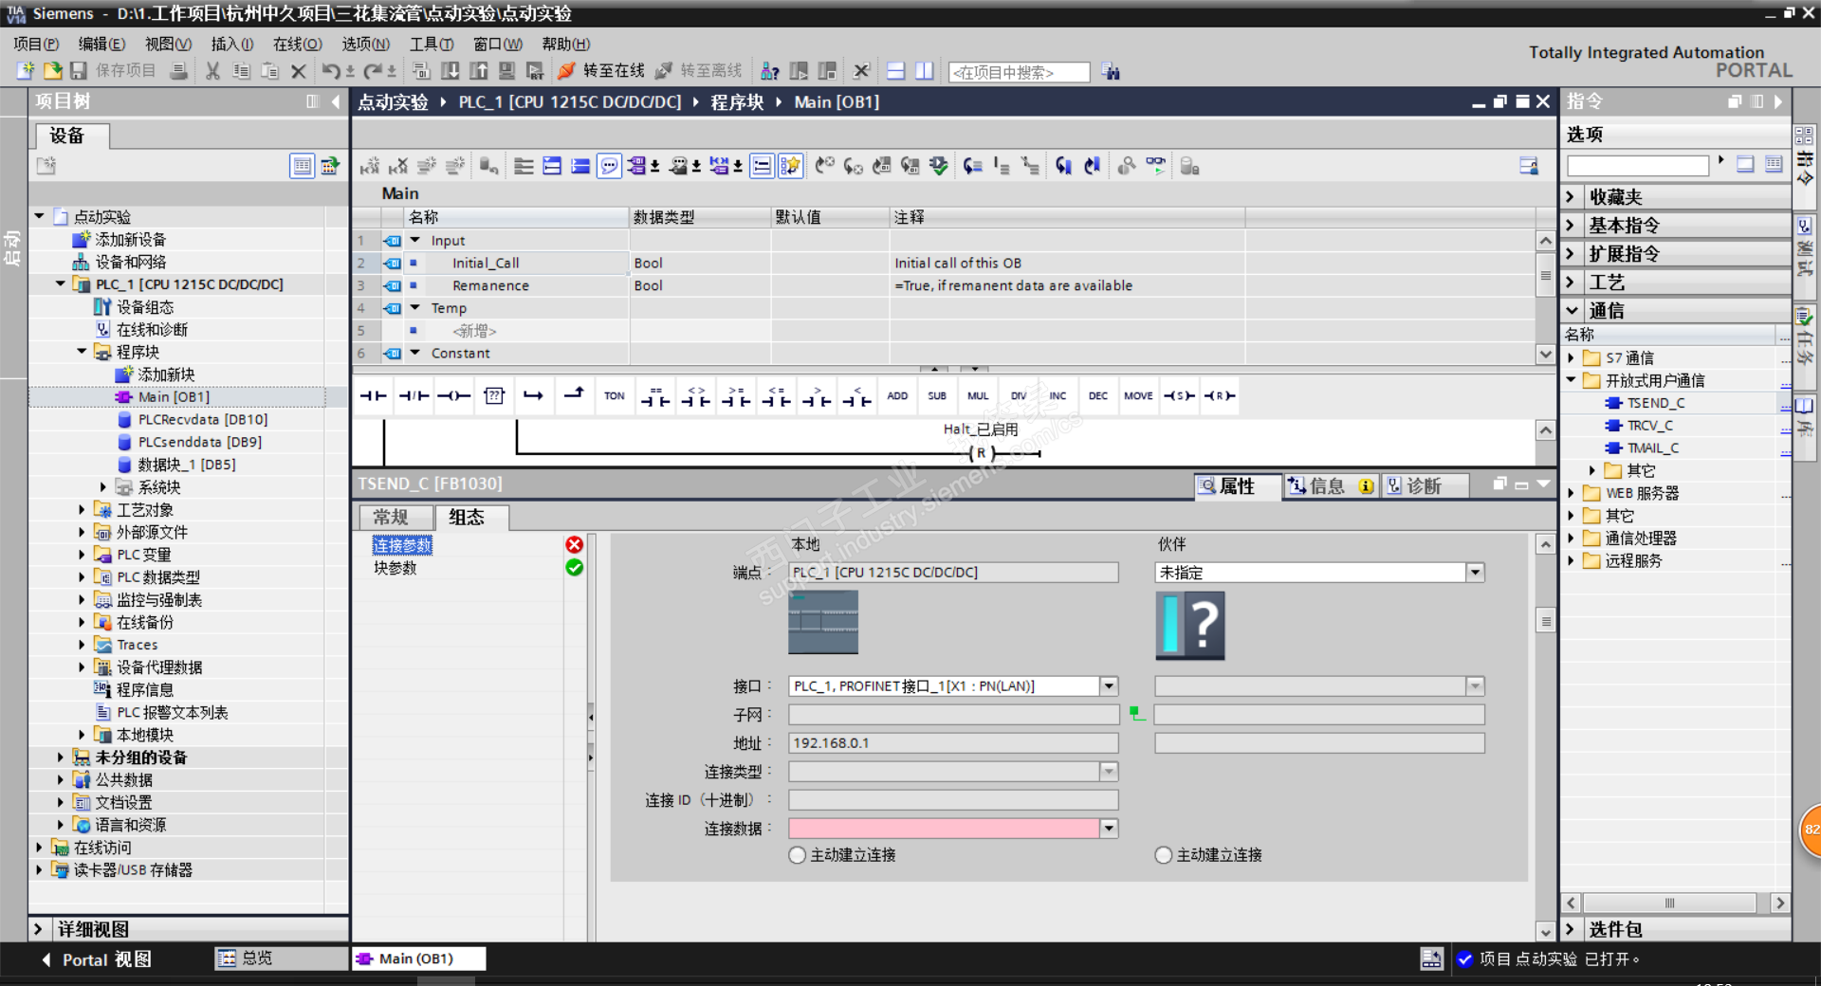Insert the MOVE instruction
This screenshot has height=986, width=1821.
[x=1138, y=396]
